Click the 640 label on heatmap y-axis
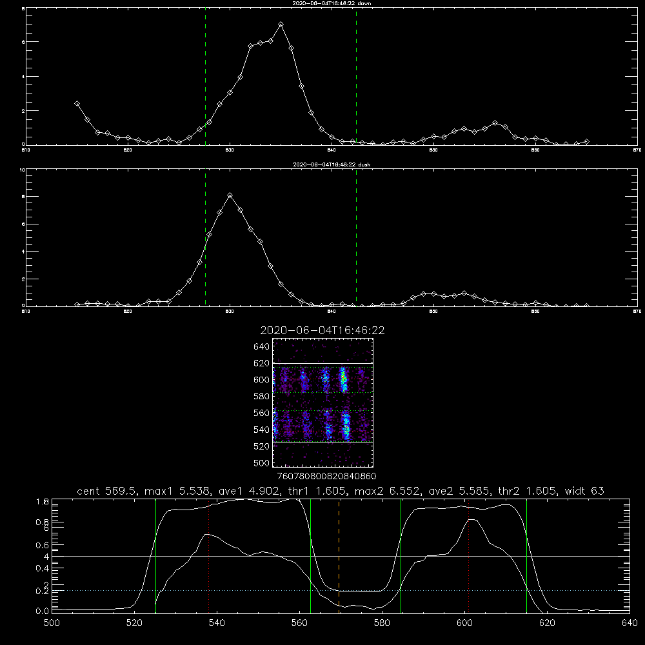This screenshot has width=645, height=645. point(262,347)
